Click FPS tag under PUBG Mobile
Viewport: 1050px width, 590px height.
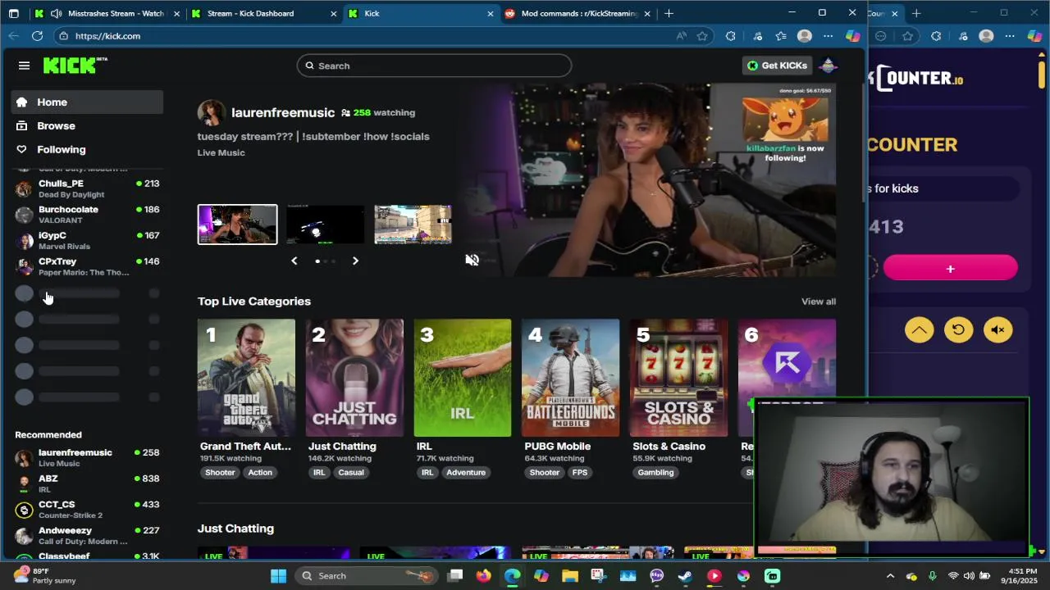580,473
